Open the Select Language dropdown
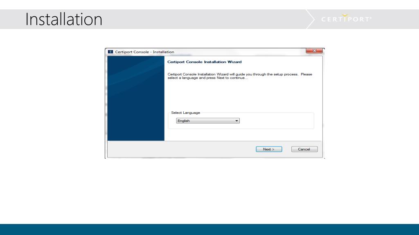Viewport: 419px width, 235px height. pyautogui.click(x=207, y=121)
